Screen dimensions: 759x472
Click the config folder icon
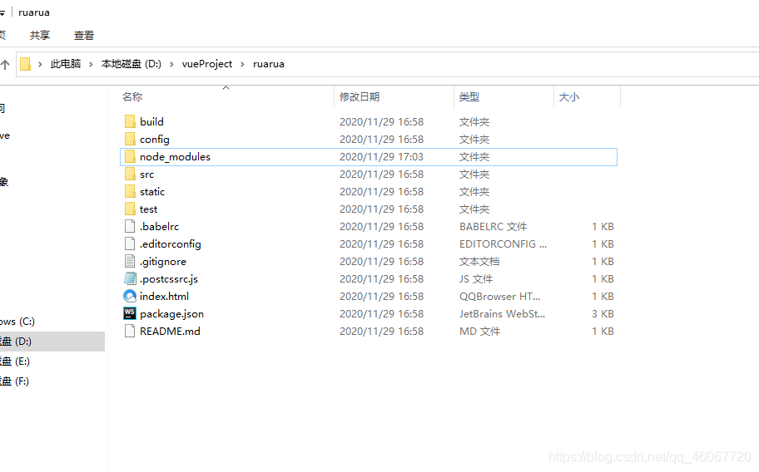(130, 139)
